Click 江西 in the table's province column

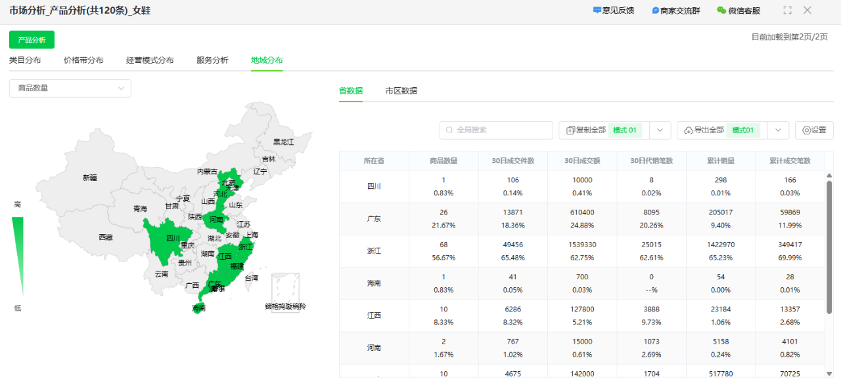point(374,315)
